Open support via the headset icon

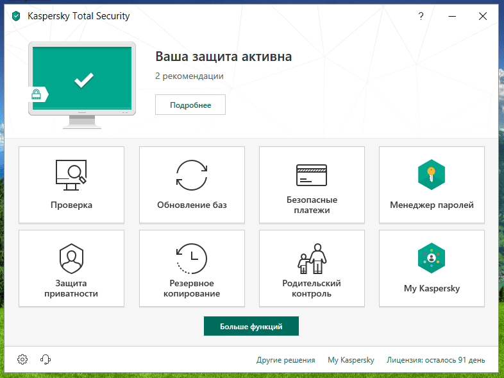46,359
